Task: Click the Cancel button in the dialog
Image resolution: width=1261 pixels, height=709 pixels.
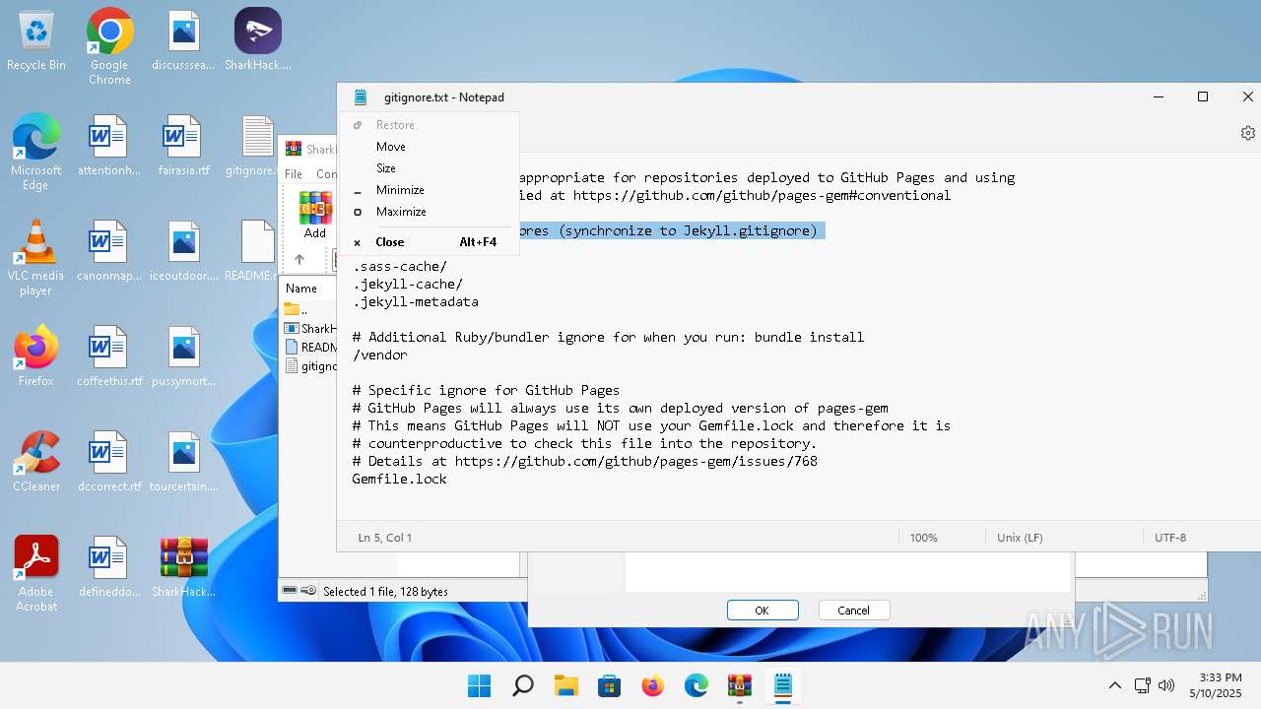Action: 854,611
